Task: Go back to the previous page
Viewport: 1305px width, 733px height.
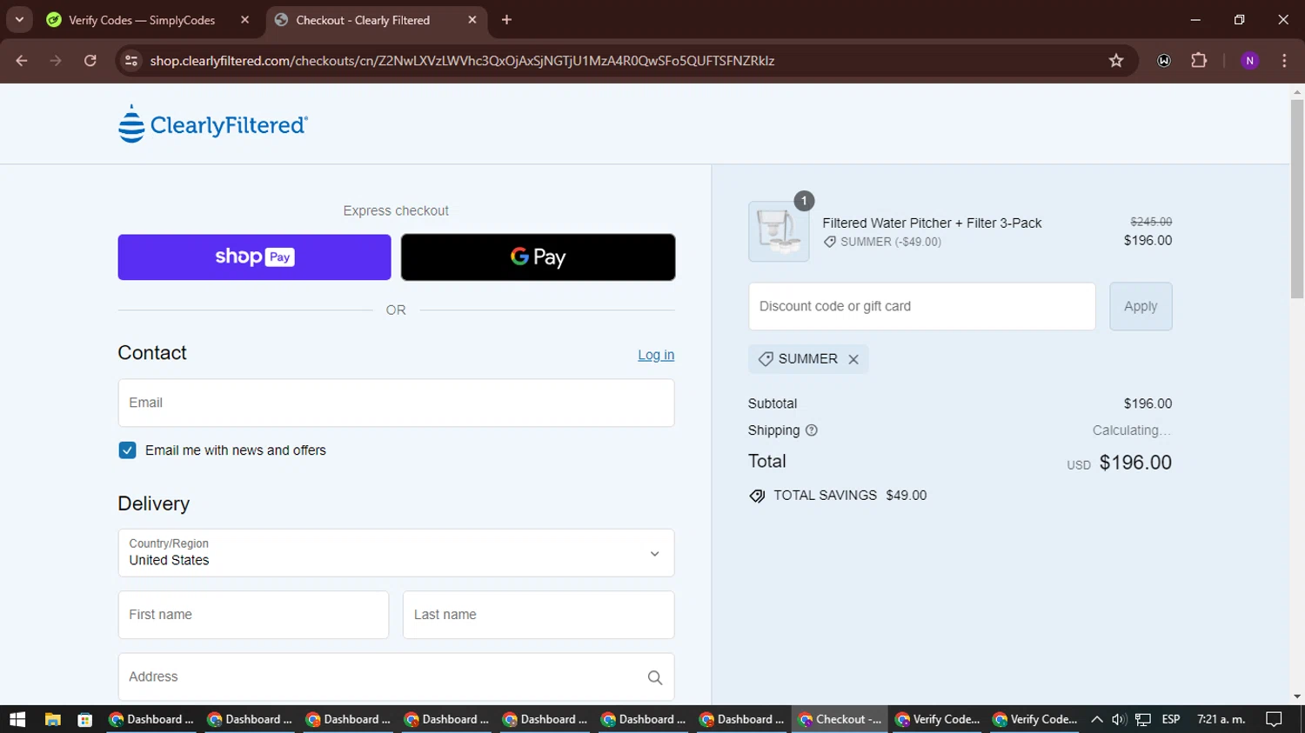Action: [22, 61]
